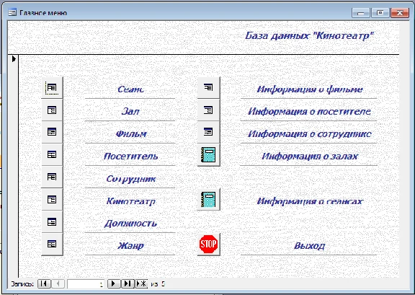Go to last record
The width and height of the screenshot is (415, 295).
point(128,284)
